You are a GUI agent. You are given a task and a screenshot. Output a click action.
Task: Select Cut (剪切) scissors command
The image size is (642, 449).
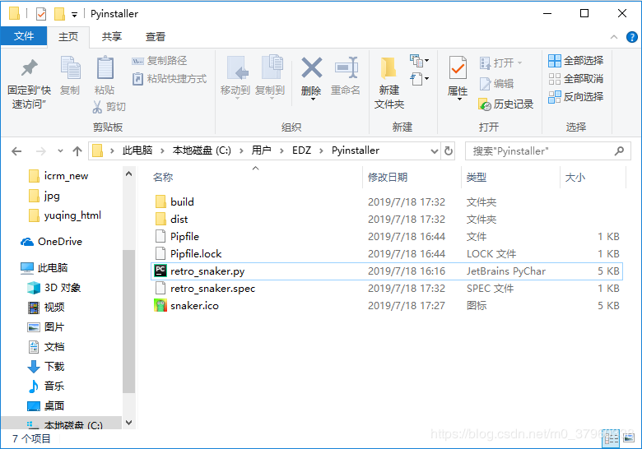click(x=109, y=107)
